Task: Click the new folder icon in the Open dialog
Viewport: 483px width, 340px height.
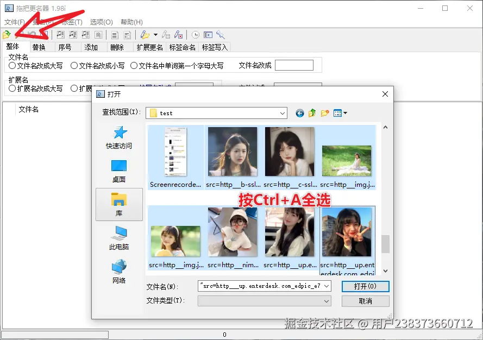Action: point(324,113)
